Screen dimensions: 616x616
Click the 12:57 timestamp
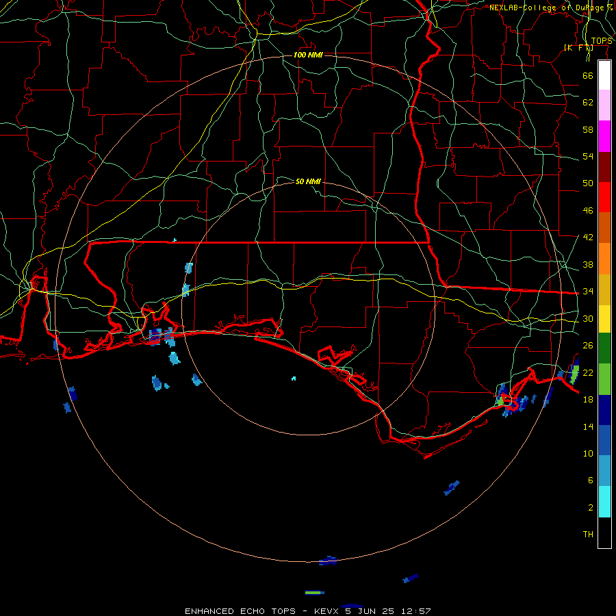pyautogui.click(x=416, y=611)
